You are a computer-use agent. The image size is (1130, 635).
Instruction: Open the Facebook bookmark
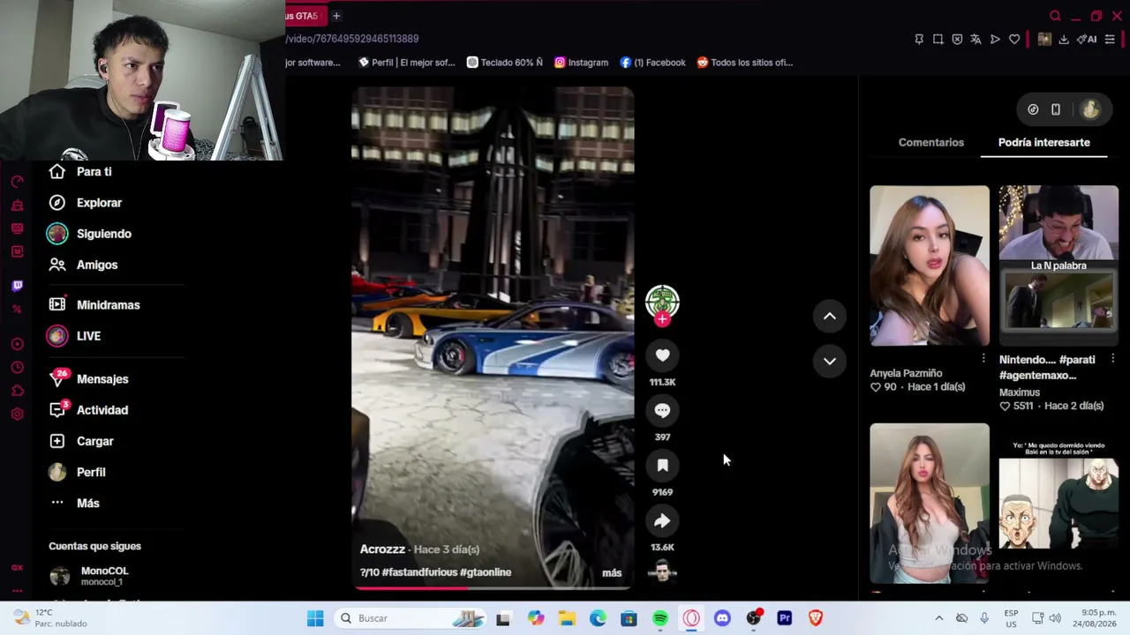tap(652, 63)
